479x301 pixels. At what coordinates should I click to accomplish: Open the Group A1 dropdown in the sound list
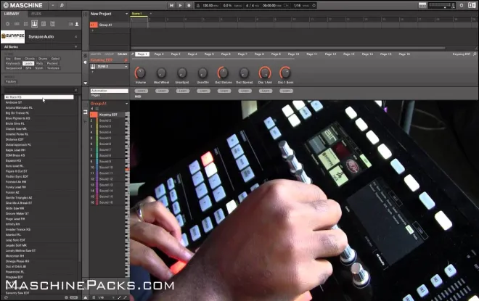click(x=126, y=104)
